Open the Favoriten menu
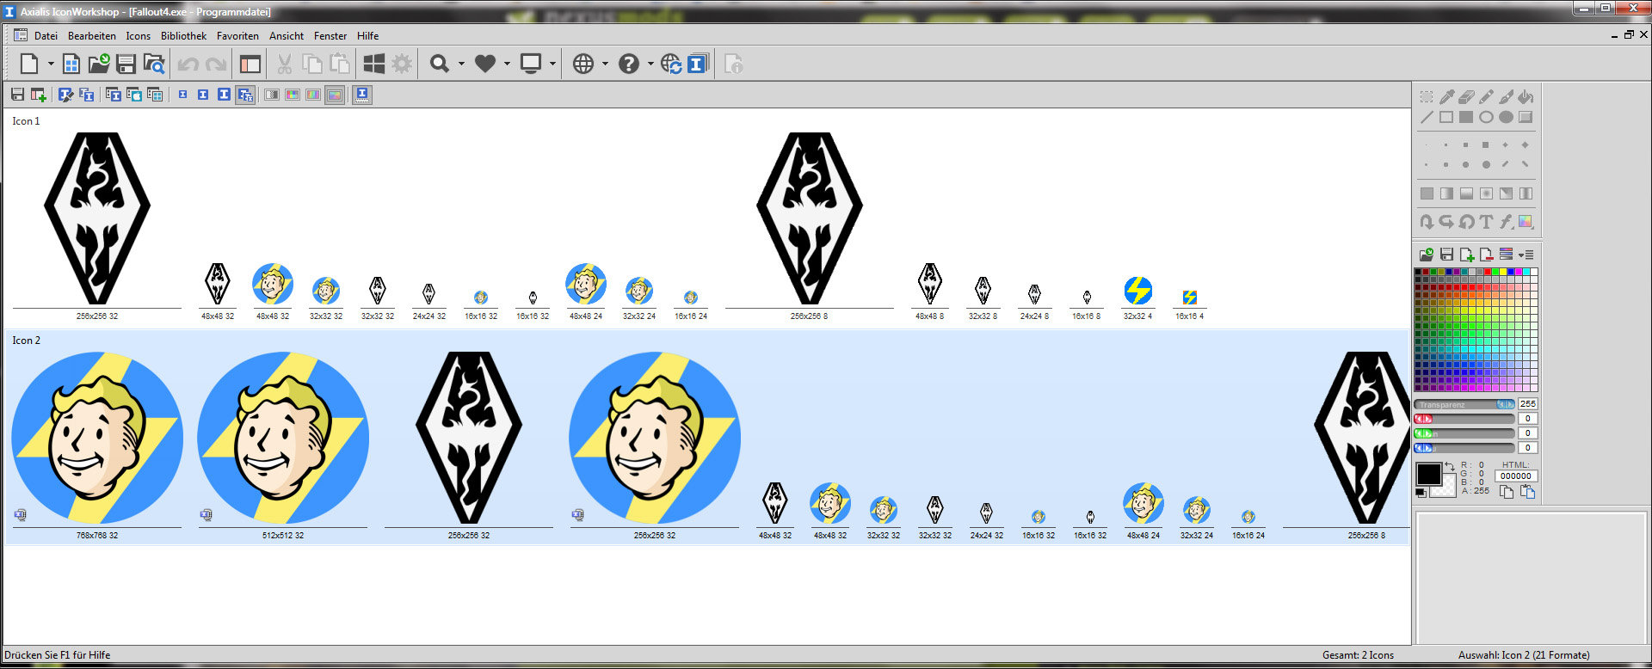The image size is (1652, 669). pyautogui.click(x=237, y=36)
